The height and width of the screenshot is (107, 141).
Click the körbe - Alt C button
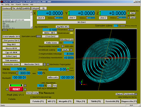(x=50, y=33)
